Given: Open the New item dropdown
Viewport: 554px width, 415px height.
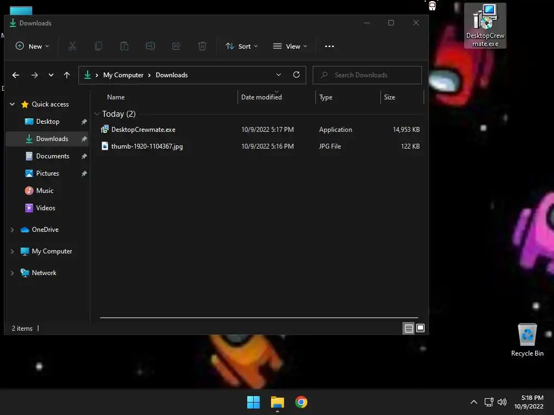Looking at the screenshot, I should tap(32, 46).
